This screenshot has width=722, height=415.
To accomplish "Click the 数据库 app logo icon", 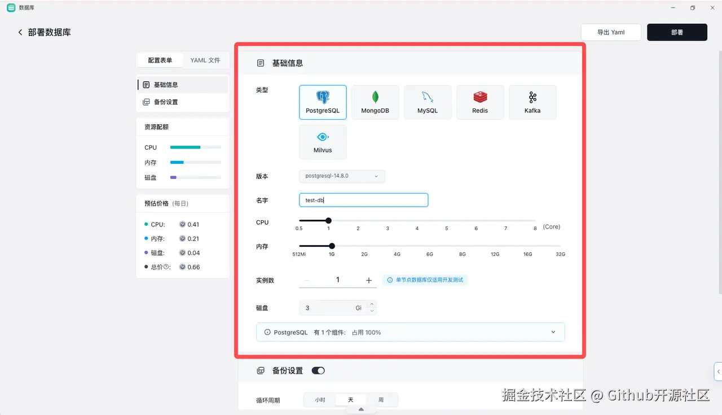I will coord(11,8).
